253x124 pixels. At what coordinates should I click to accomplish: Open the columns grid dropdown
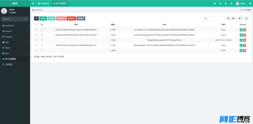[x=234, y=18]
